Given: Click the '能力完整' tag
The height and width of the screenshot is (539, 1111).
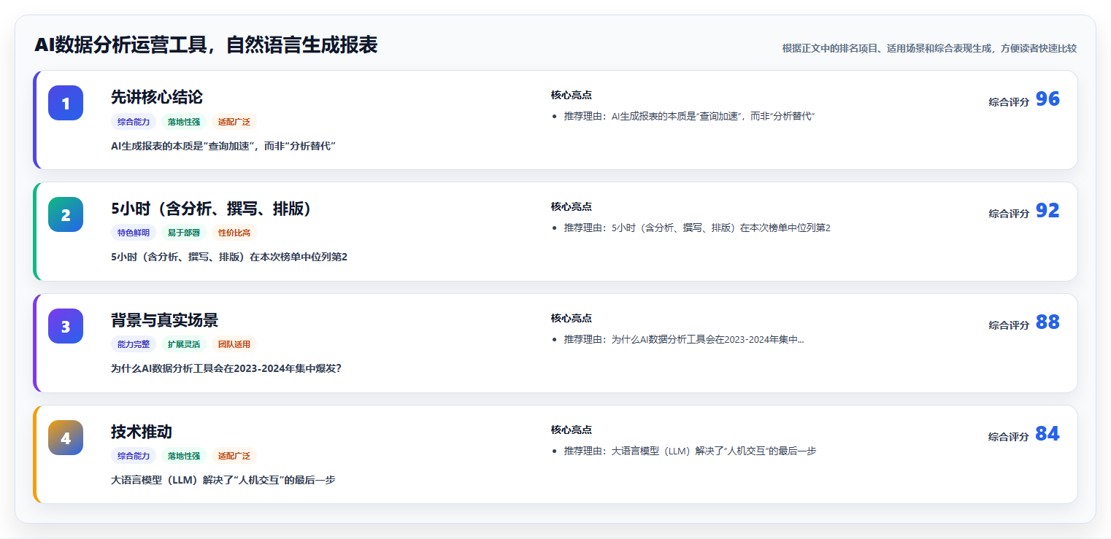Looking at the screenshot, I should pyautogui.click(x=134, y=345).
